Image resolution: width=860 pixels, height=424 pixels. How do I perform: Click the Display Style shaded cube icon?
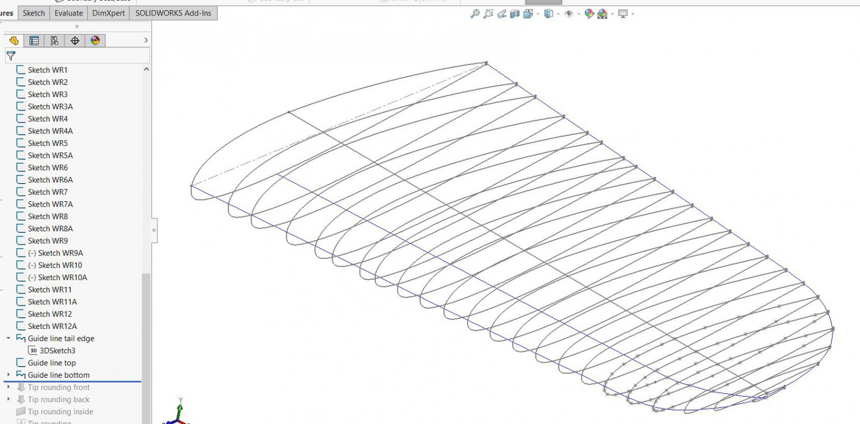pyautogui.click(x=549, y=14)
